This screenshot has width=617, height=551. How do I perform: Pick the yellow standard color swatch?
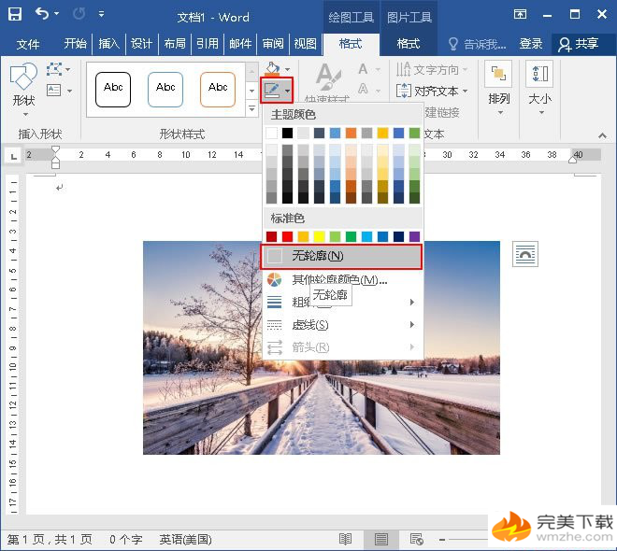coord(319,237)
